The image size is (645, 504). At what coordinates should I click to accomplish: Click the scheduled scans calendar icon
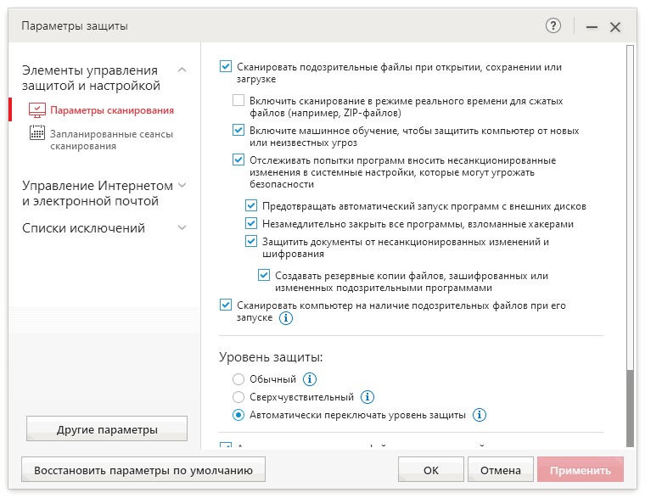coord(37,132)
